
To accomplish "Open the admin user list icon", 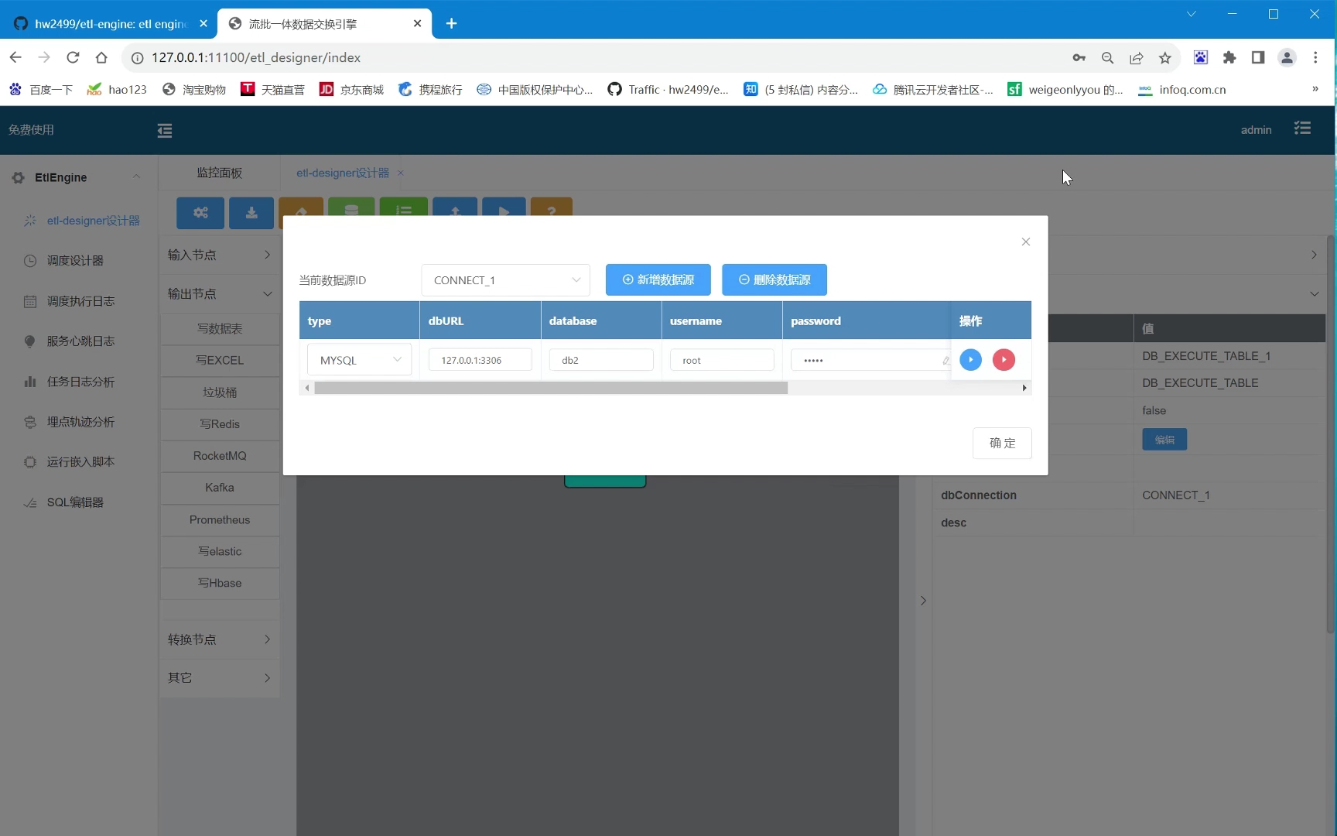I will [x=1303, y=128].
